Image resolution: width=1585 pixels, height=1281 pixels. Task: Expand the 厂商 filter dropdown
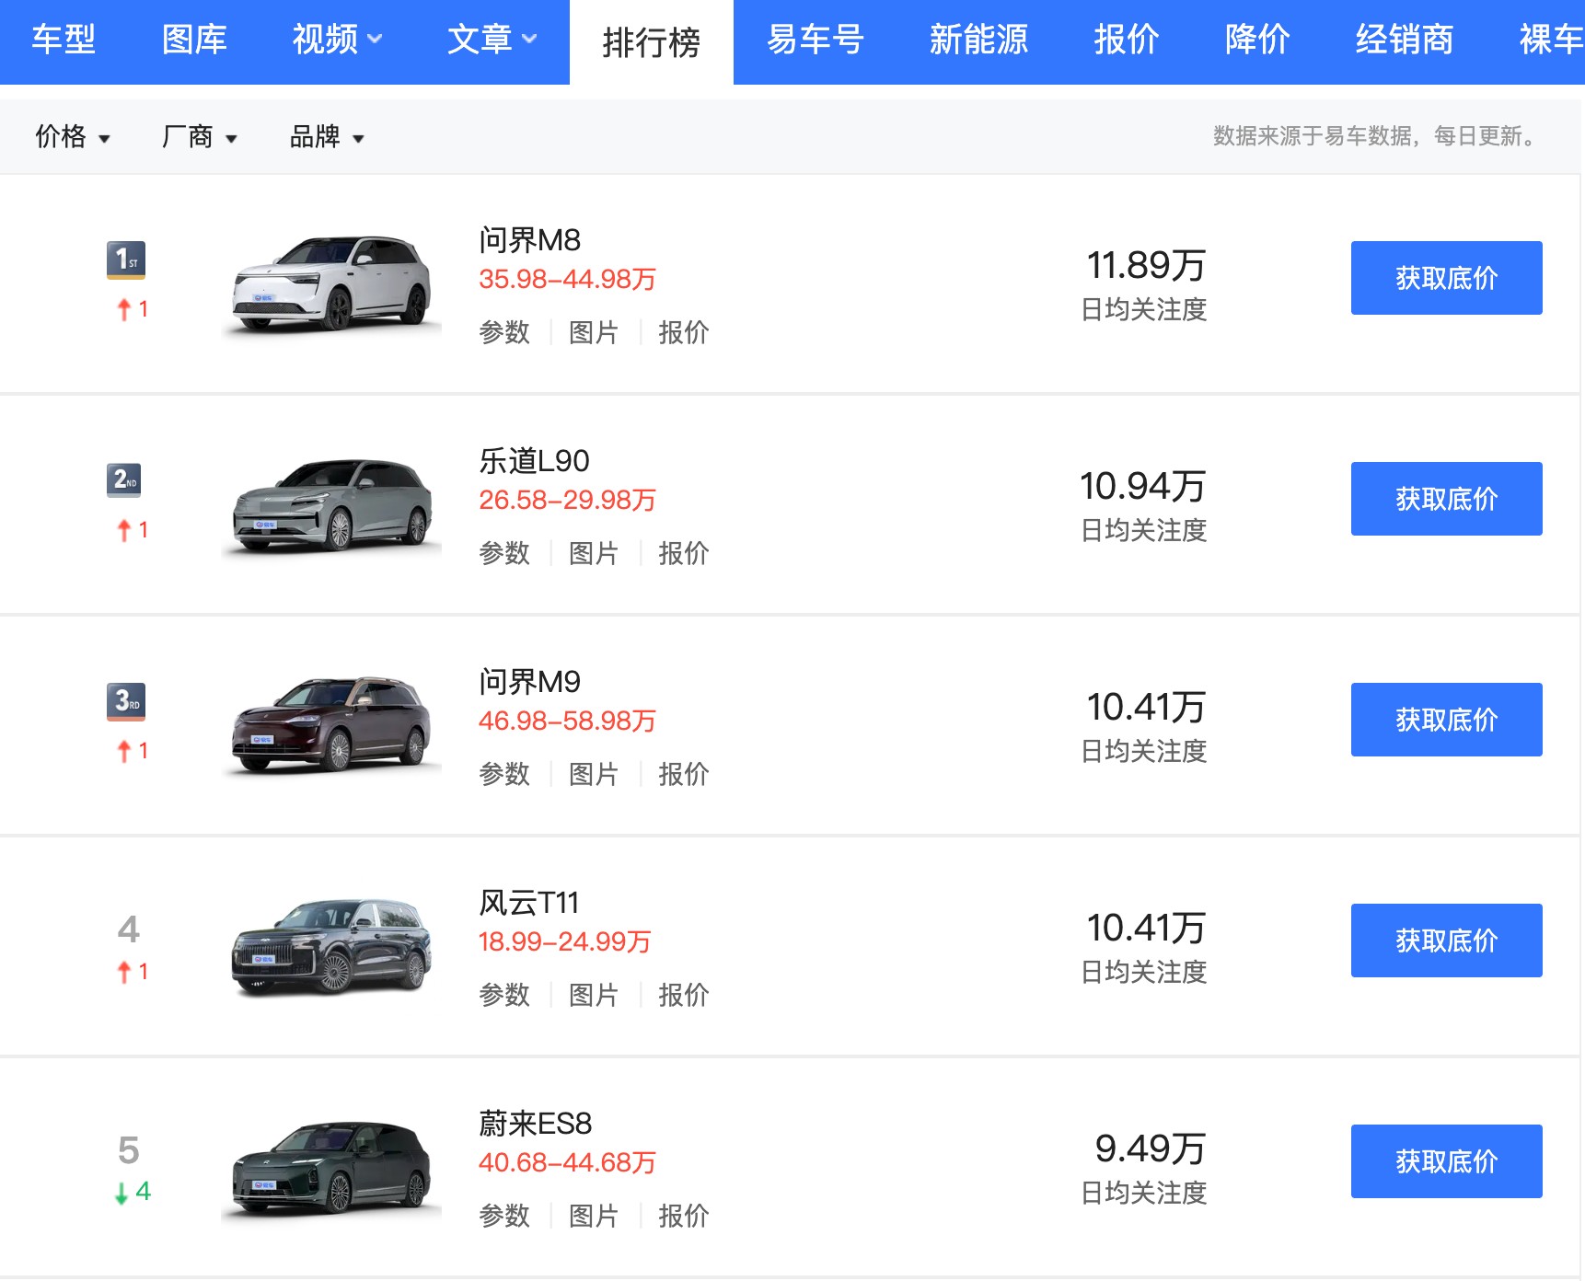[199, 137]
